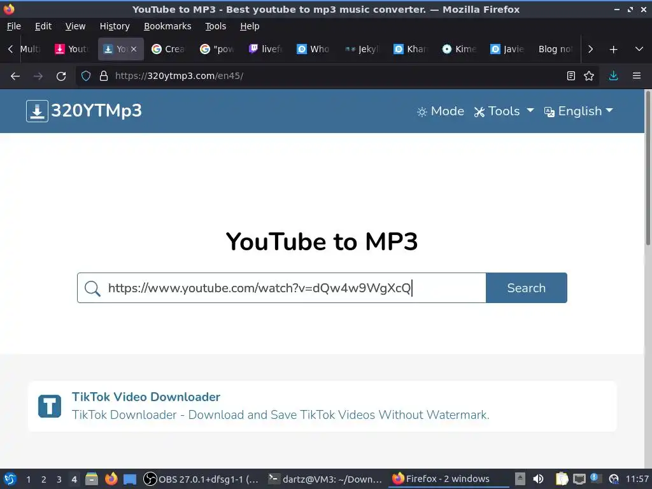
Task: Switch to workspace 3
Action: click(59, 479)
